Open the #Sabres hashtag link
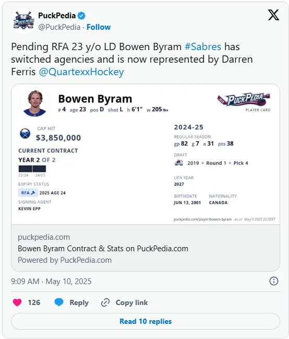The height and width of the screenshot is (339, 289). tap(203, 46)
